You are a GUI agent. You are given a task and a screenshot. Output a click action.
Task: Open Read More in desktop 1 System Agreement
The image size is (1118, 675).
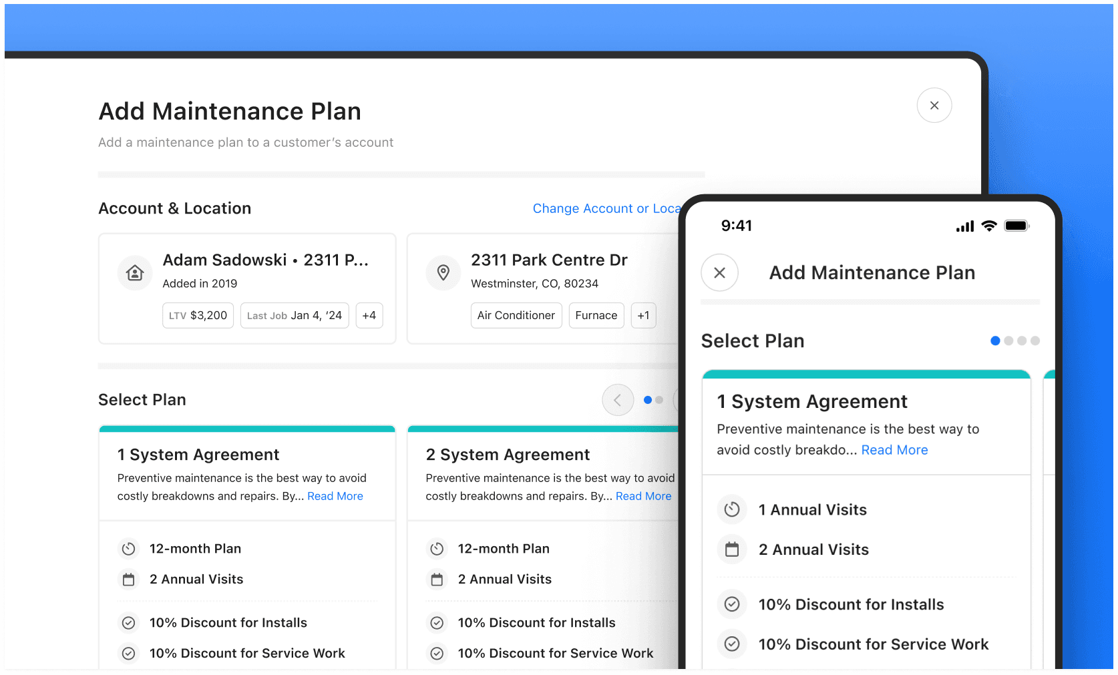[335, 496]
